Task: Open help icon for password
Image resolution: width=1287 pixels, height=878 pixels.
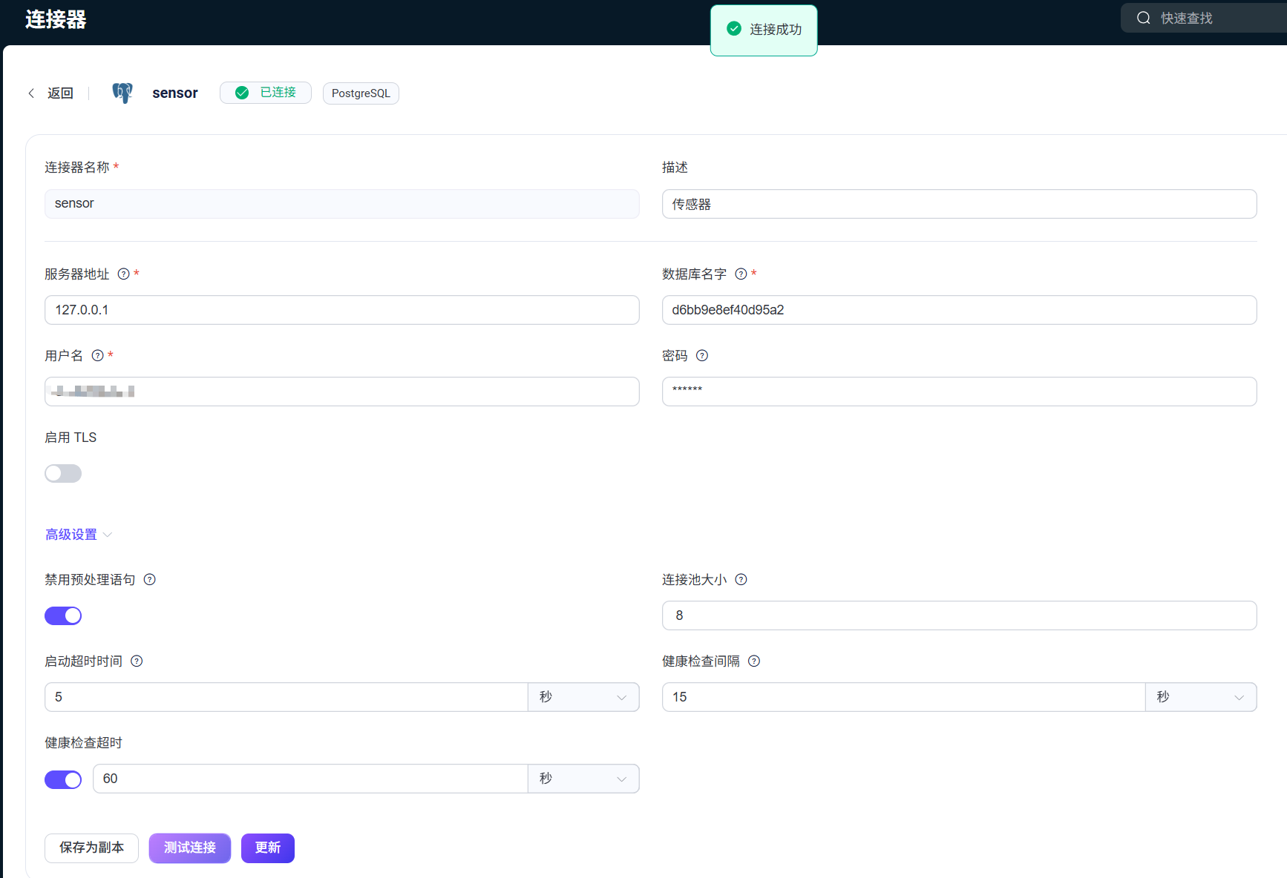Action: click(x=702, y=356)
